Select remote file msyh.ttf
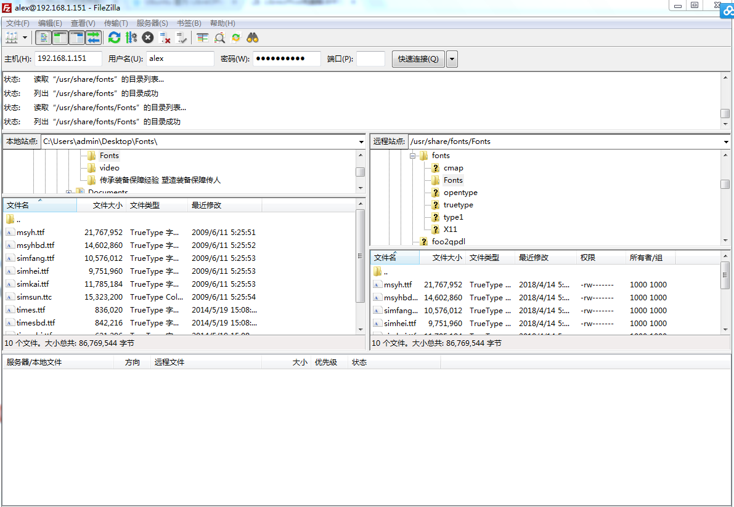The height and width of the screenshot is (507, 734). pos(398,285)
